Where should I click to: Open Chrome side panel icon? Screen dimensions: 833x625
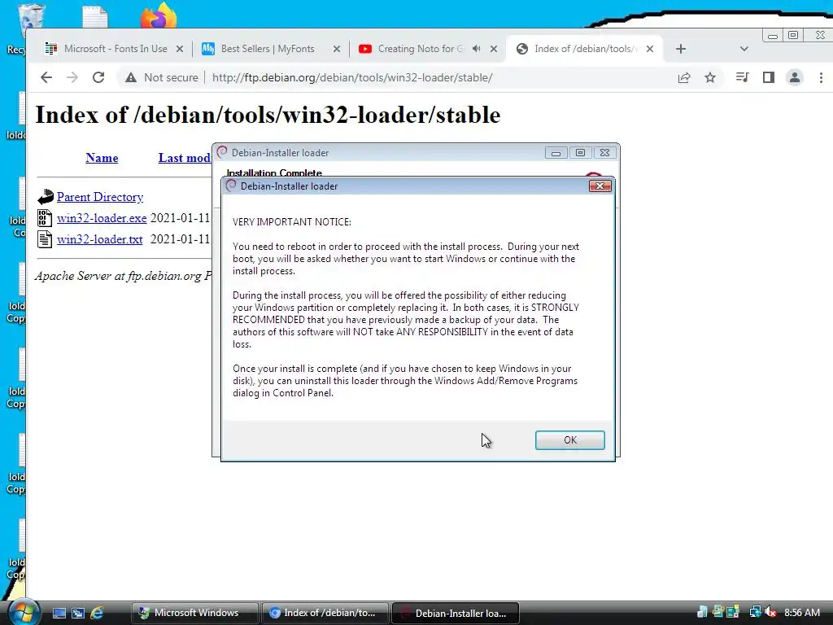point(768,77)
